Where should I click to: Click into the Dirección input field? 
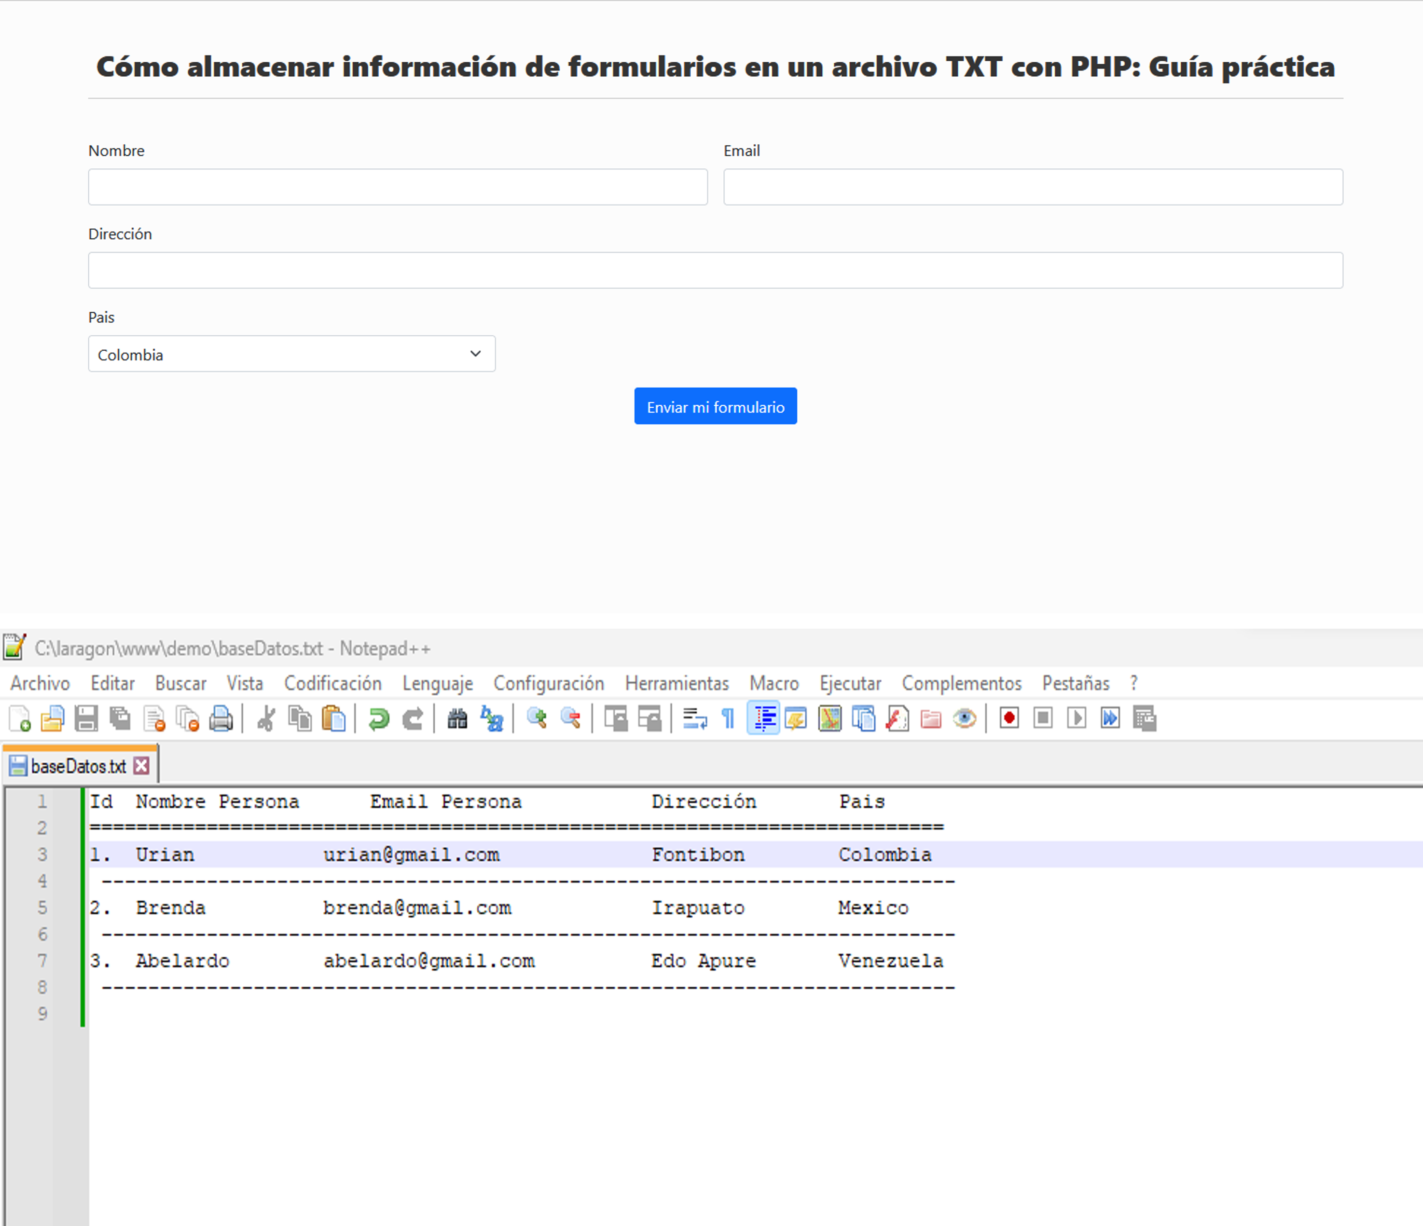[x=715, y=270]
